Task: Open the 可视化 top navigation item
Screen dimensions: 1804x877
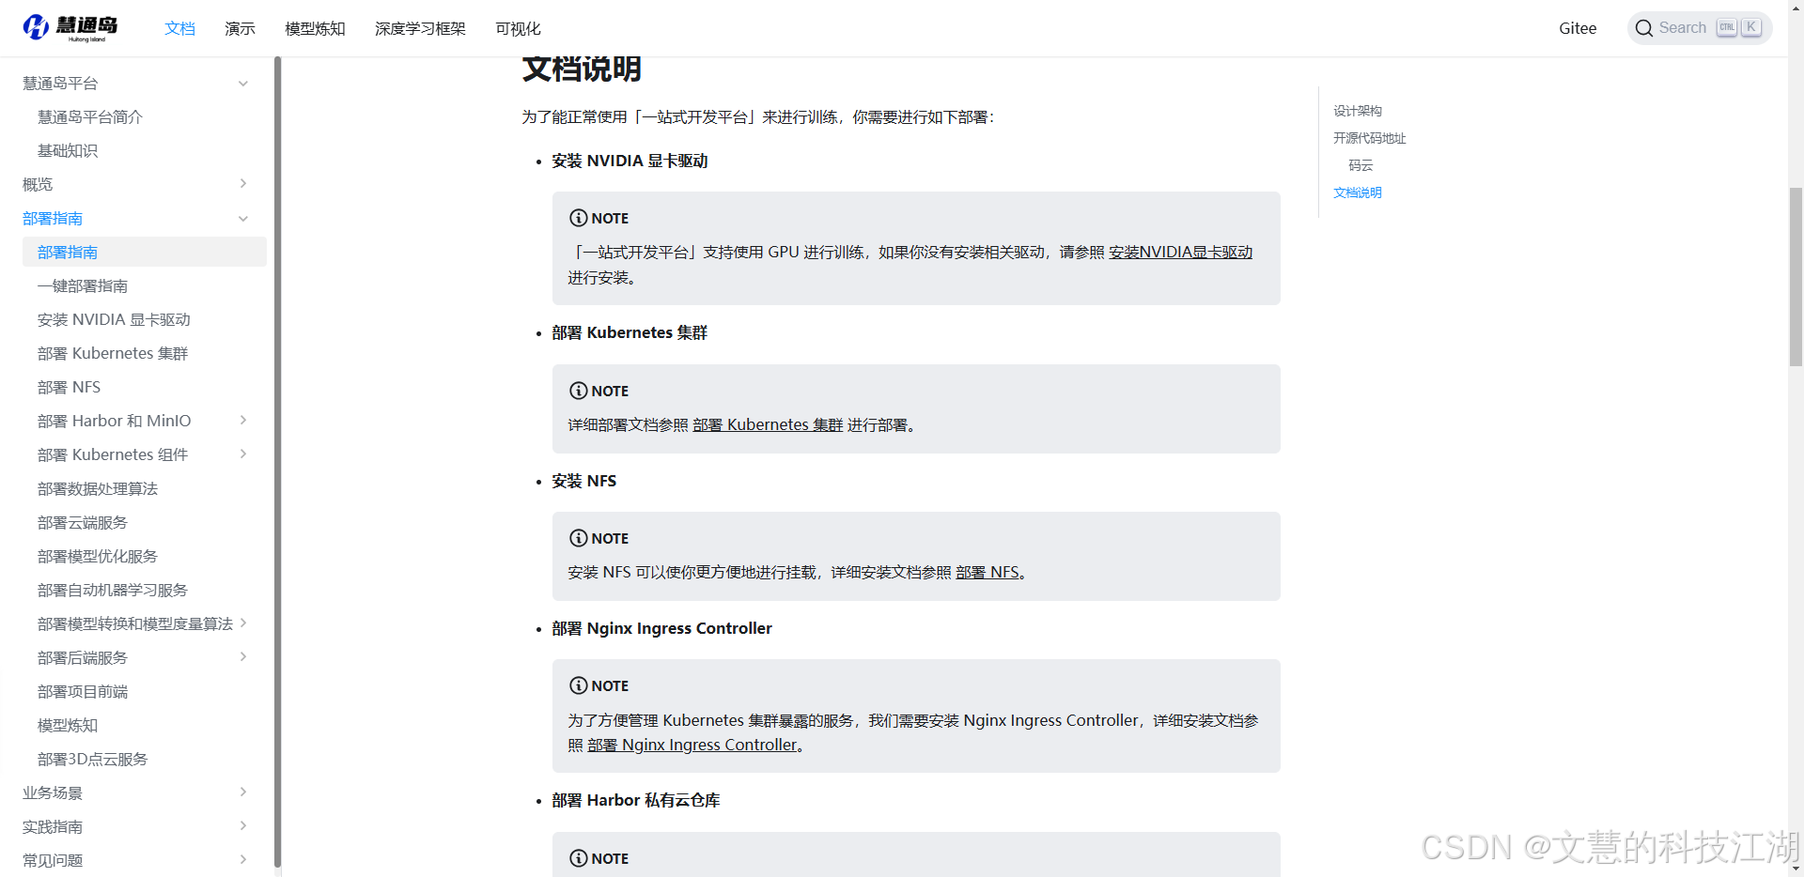Action: (x=518, y=28)
